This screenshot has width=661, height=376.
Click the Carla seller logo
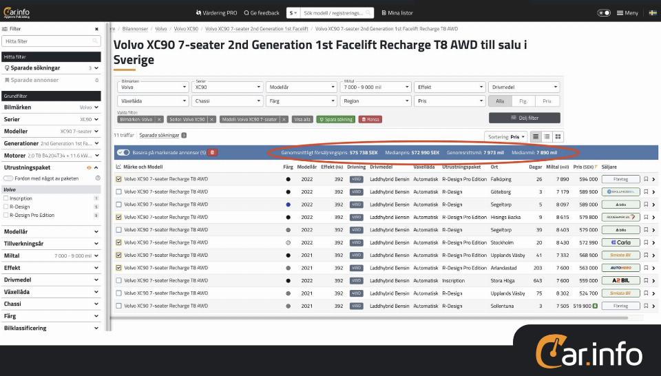[x=620, y=242]
